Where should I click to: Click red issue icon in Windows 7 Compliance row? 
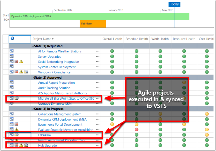pos(16,72)
